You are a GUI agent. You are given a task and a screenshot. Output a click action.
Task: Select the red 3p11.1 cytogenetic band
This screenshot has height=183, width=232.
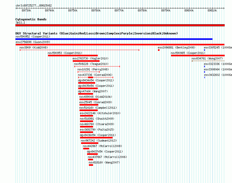(x=120, y=25)
